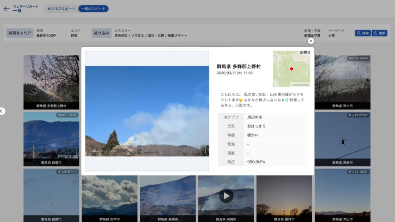Screen dimensions: 395x222
Task: Open the 03/21 18:46 上野村 thumbnail
Action: (x=51, y=81)
